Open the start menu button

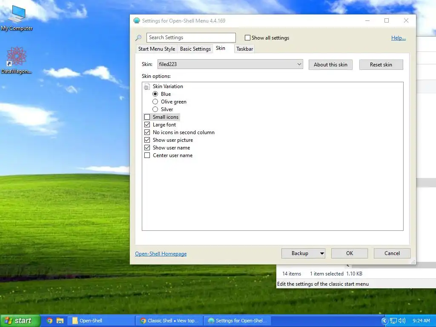20,321
